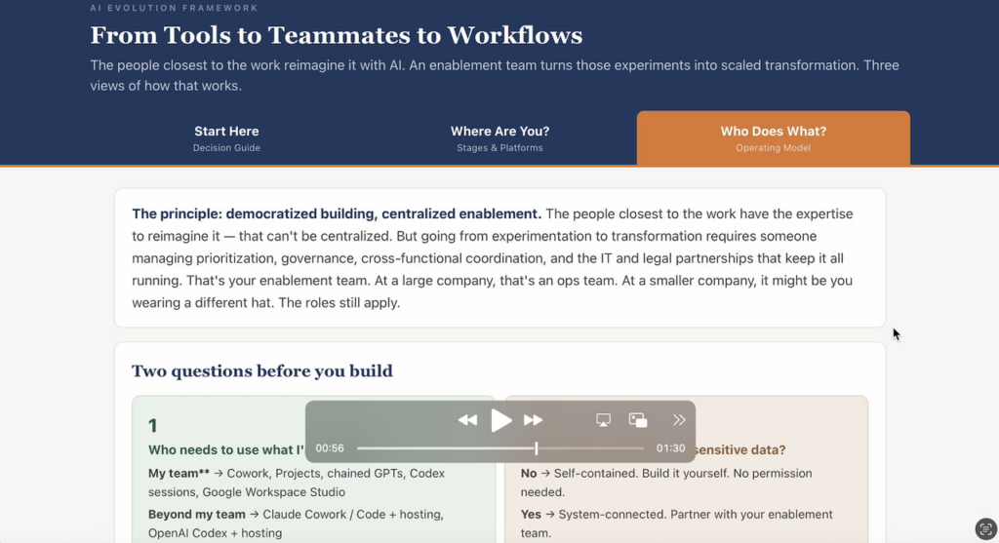Fast-forward the video with the forward icon

click(534, 420)
